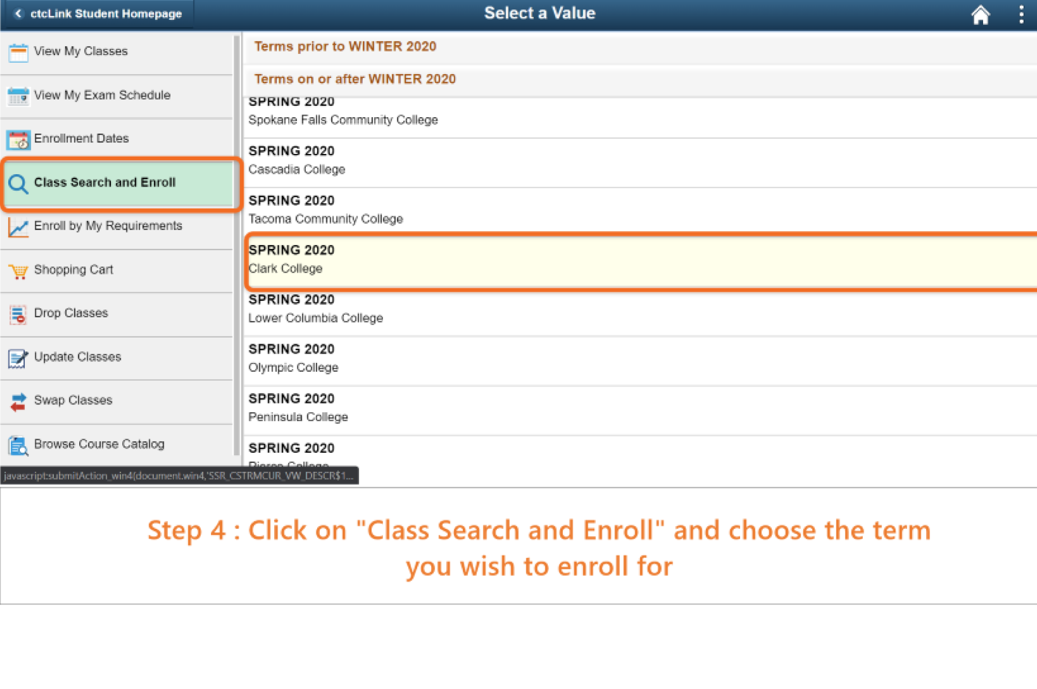Click the View My Exam Schedule icon
The height and width of the screenshot is (689, 1037).
coord(18,96)
